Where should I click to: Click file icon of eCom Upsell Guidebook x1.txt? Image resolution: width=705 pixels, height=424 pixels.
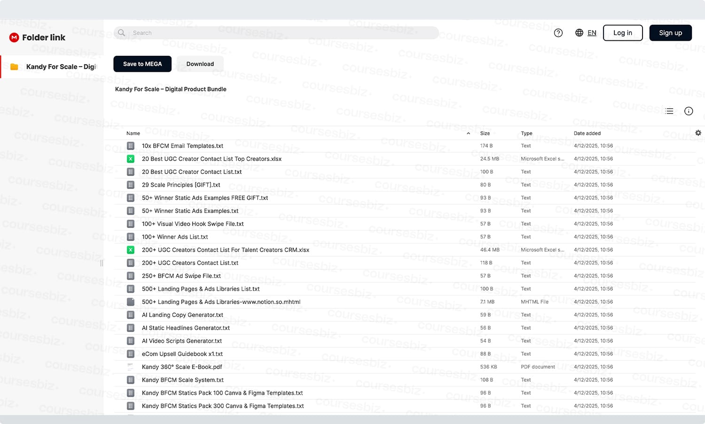131,354
